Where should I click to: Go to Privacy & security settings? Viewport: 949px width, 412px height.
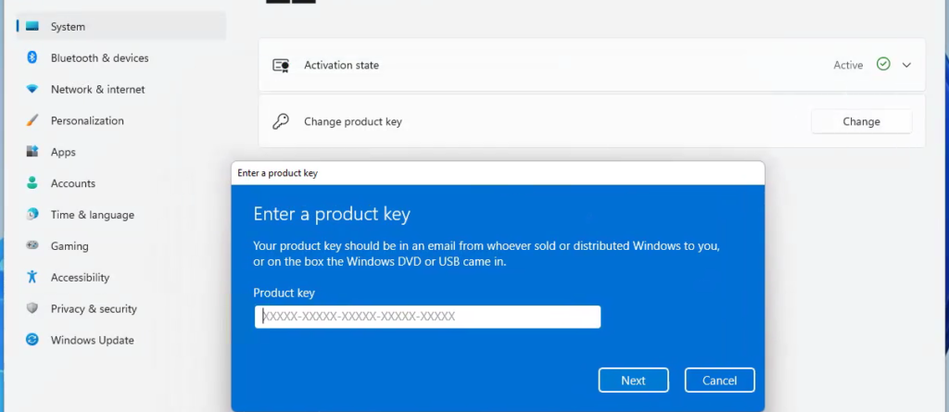pyautogui.click(x=94, y=308)
